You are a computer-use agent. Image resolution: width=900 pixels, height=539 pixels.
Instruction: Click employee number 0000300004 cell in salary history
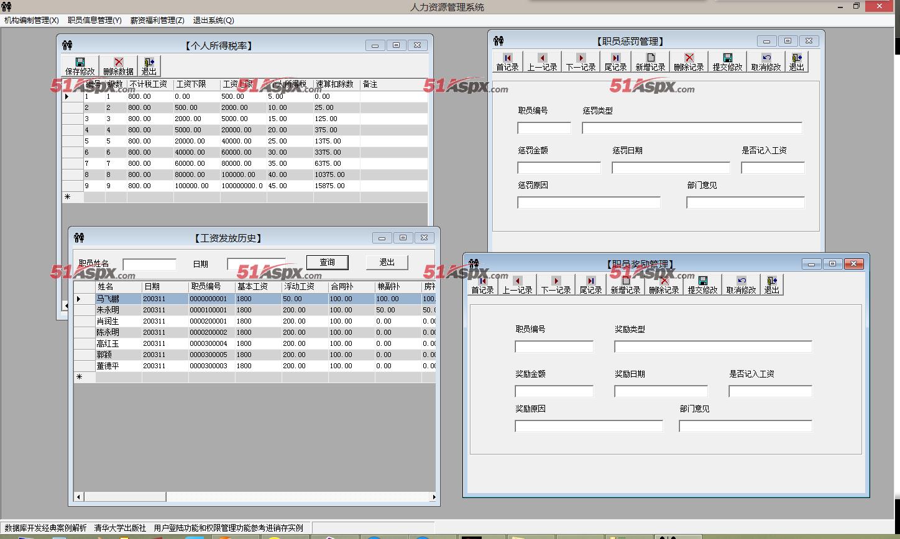(212, 343)
